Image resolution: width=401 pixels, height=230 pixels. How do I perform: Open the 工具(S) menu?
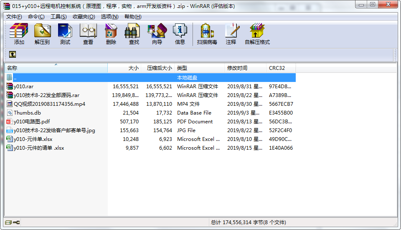pyautogui.click(x=58, y=17)
